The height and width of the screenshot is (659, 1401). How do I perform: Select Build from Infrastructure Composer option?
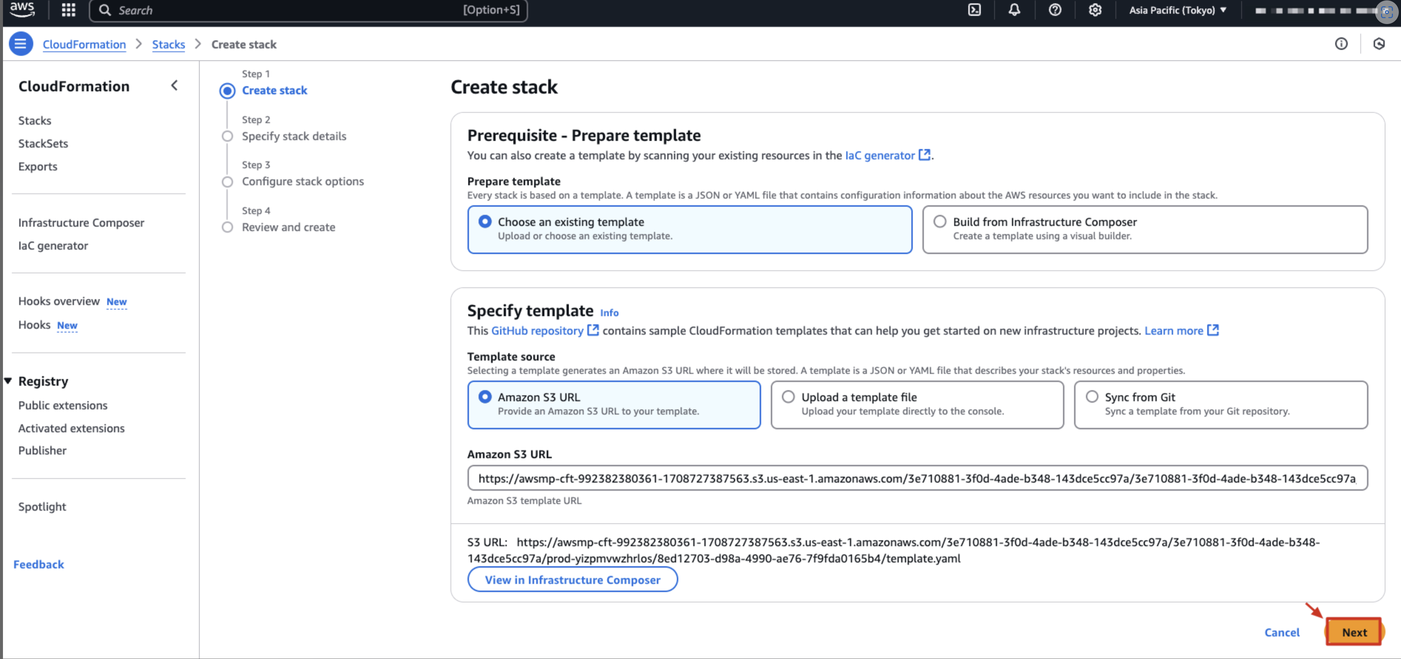(940, 222)
